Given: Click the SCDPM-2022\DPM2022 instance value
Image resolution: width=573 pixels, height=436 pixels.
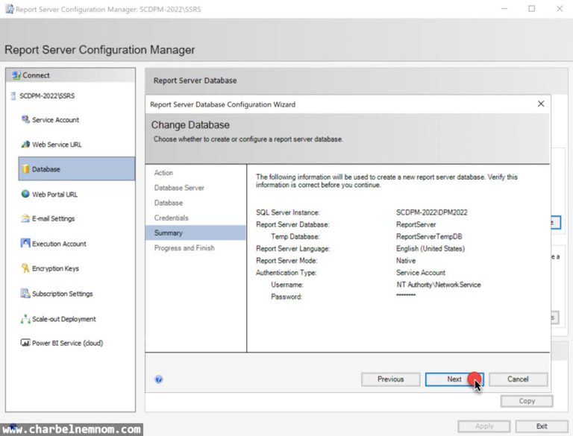Looking at the screenshot, I should click(431, 212).
